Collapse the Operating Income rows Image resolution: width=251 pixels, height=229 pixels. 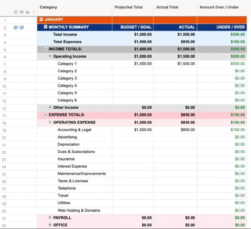point(50,56)
